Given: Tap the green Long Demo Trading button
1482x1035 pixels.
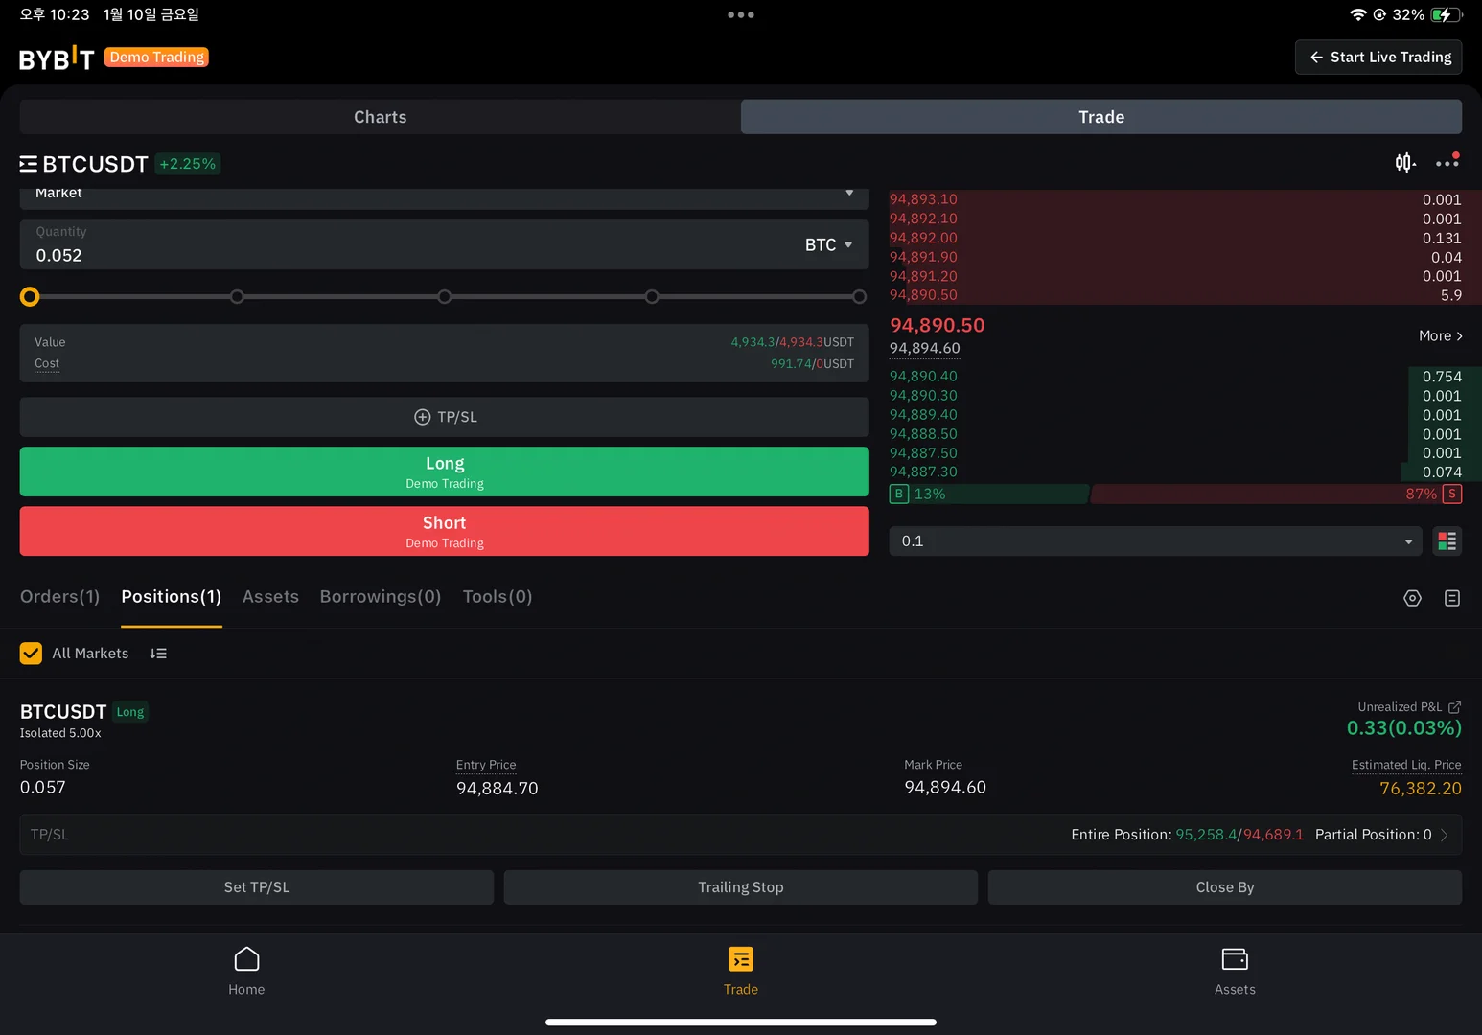Looking at the screenshot, I should point(445,471).
